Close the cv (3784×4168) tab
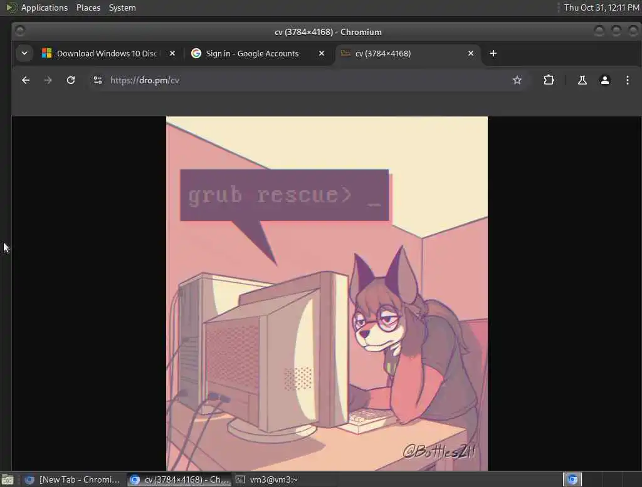Image resolution: width=642 pixels, height=487 pixels. point(471,54)
